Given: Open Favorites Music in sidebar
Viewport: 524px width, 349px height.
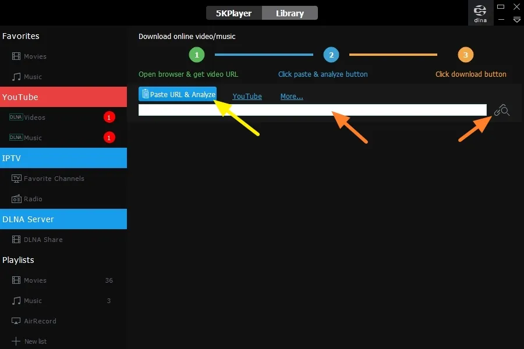Looking at the screenshot, I should point(33,77).
